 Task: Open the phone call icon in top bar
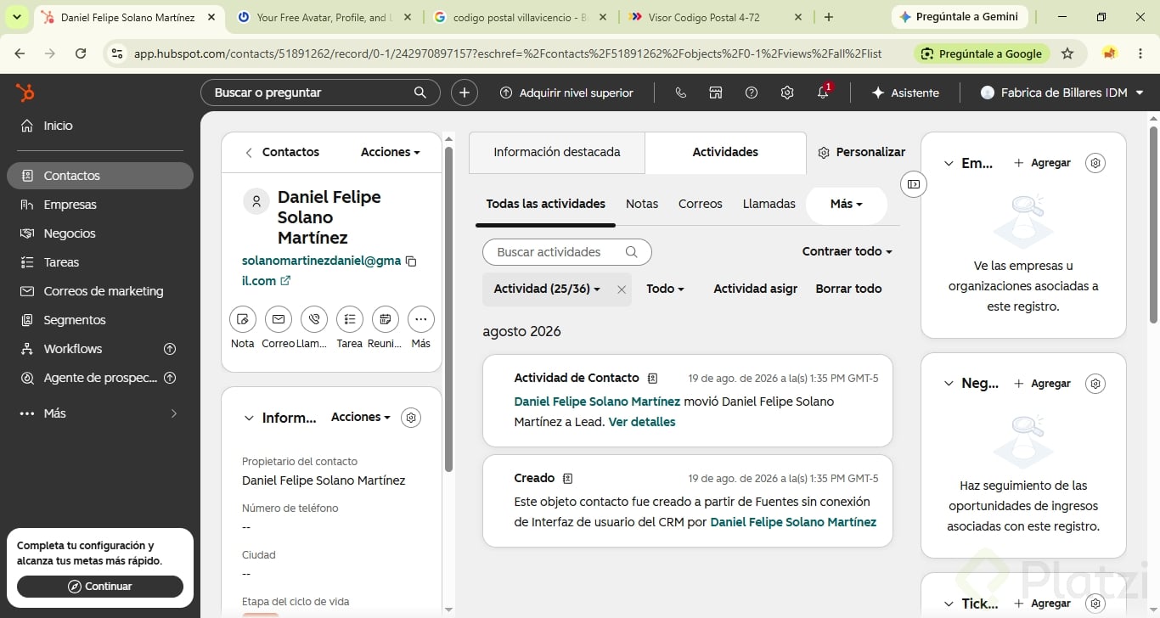[x=680, y=93]
